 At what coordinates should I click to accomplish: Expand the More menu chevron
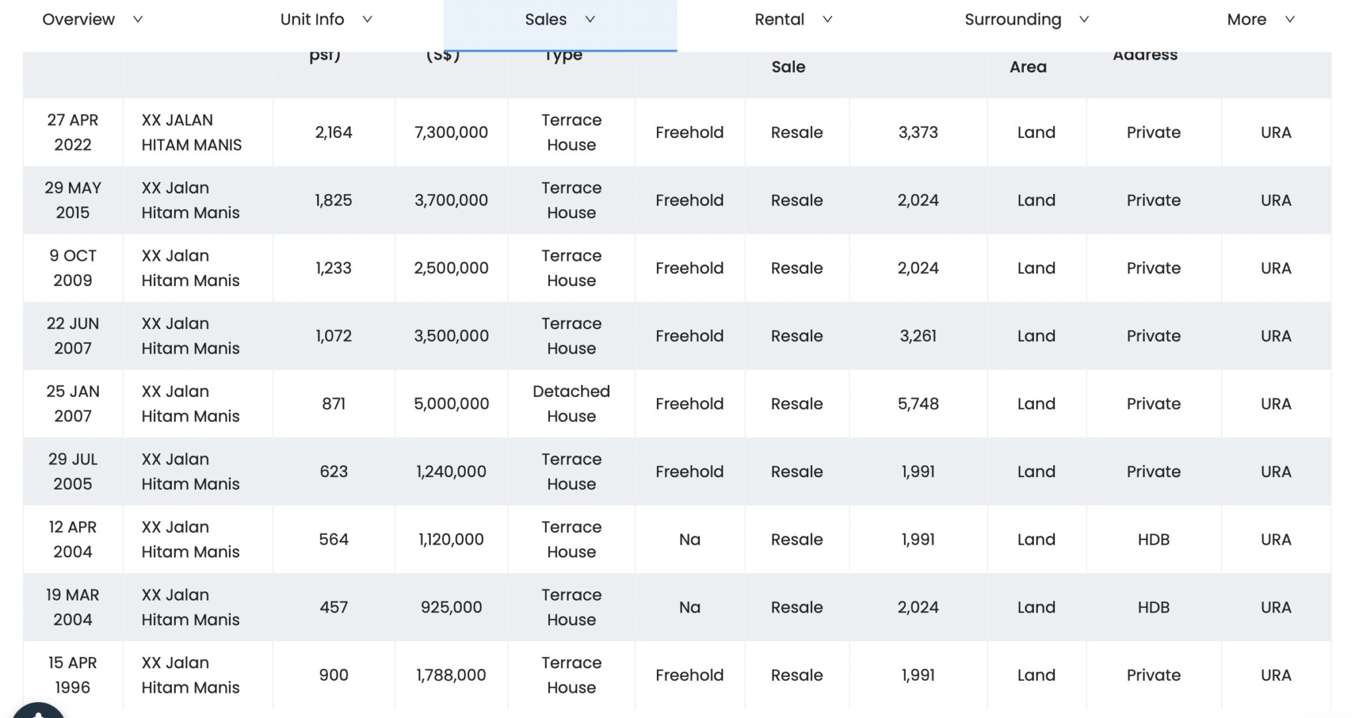(x=1289, y=19)
